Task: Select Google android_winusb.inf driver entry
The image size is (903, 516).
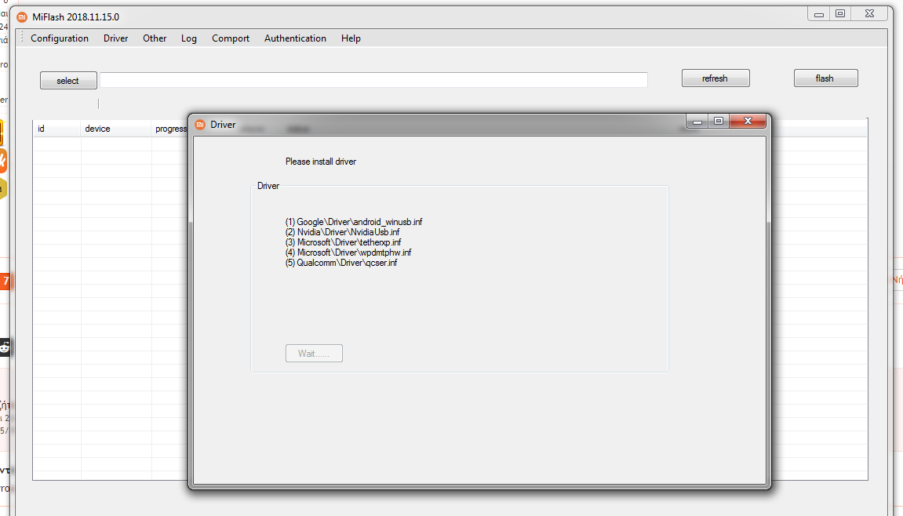Action: click(354, 222)
